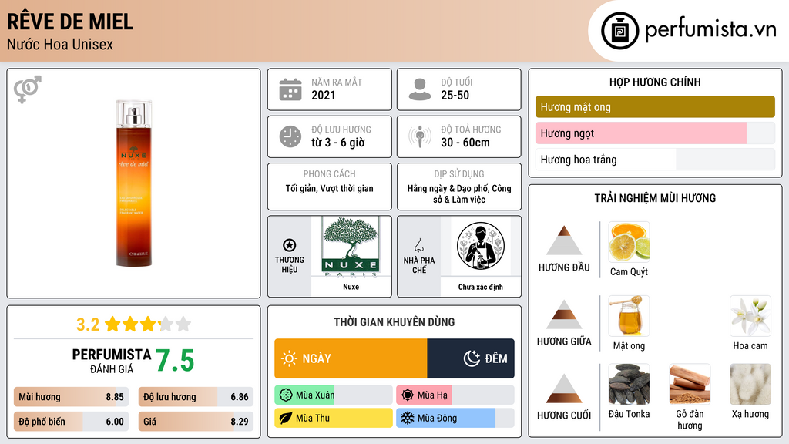The height and width of the screenshot is (444, 789).
Task: Click the star badge icon above Thương hiệu
Action: click(x=290, y=245)
